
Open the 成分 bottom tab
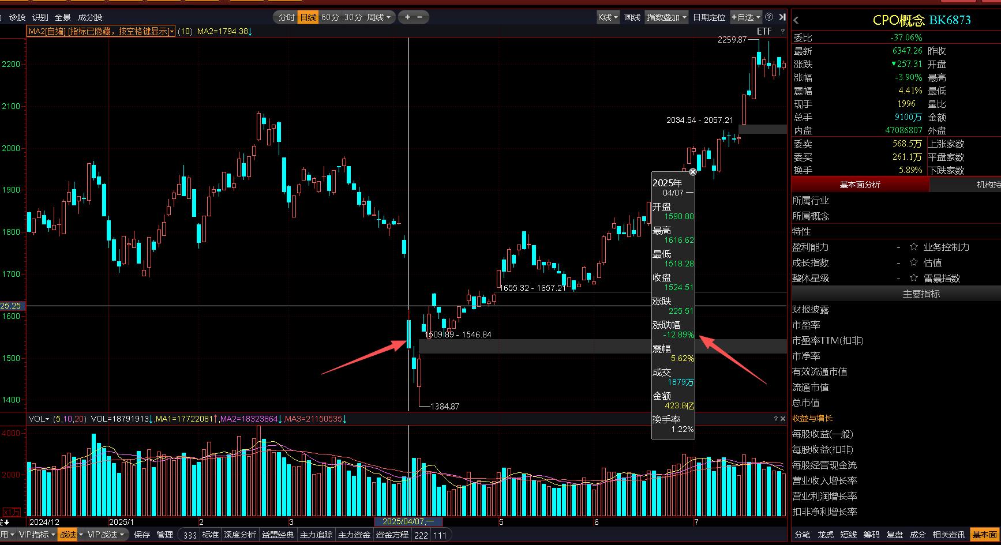(918, 535)
